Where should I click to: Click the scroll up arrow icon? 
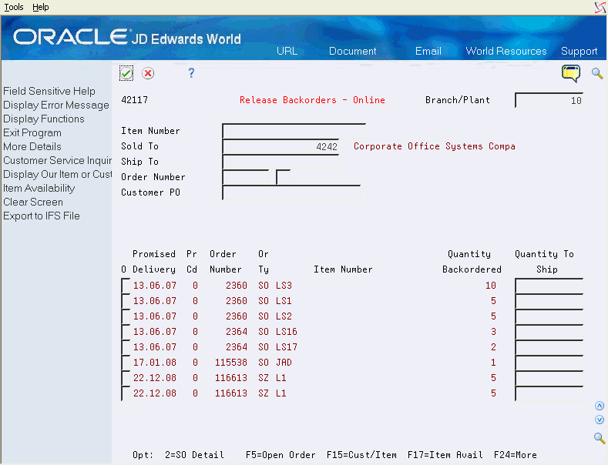pos(600,406)
